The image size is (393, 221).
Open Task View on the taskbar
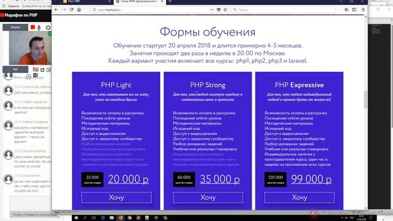click(94, 218)
